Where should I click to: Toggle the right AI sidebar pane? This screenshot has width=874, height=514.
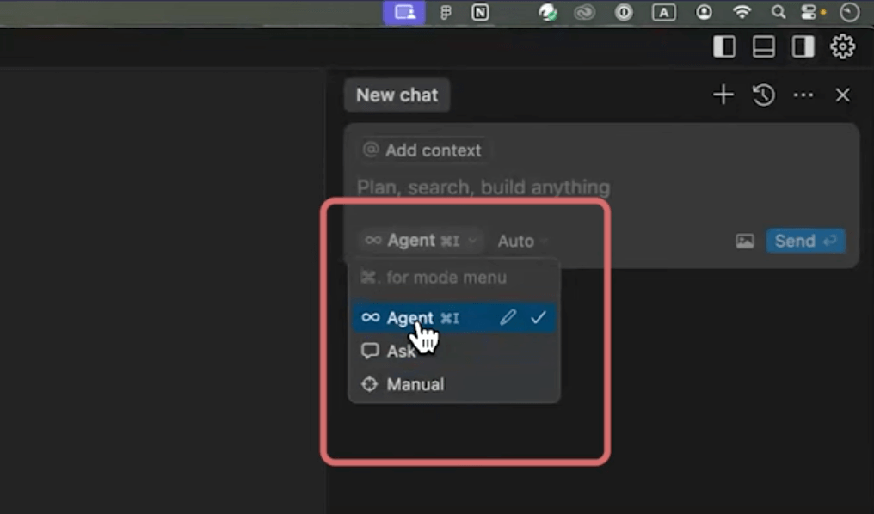pos(803,46)
